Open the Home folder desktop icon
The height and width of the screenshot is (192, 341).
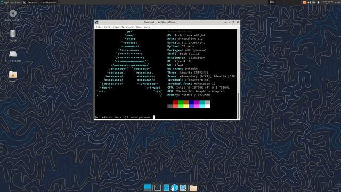point(13,75)
